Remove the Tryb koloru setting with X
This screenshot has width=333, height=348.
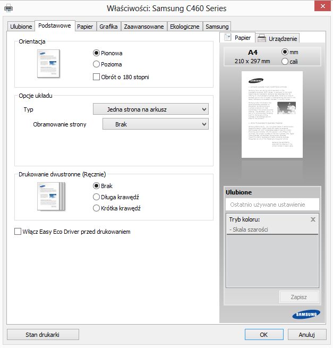(x=313, y=219)
